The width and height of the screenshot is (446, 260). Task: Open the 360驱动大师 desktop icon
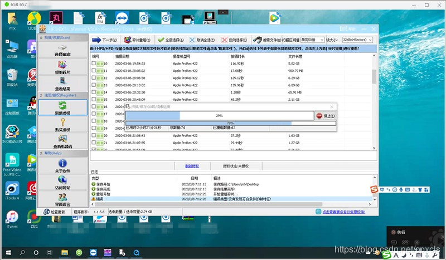[x=12, y=134]
